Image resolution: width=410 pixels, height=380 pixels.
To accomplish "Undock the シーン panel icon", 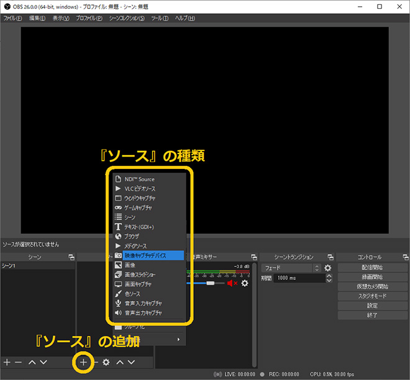I will tap(71, 257).
